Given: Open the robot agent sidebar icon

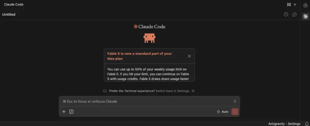Looking at the screenshot, I should point(305,5).
